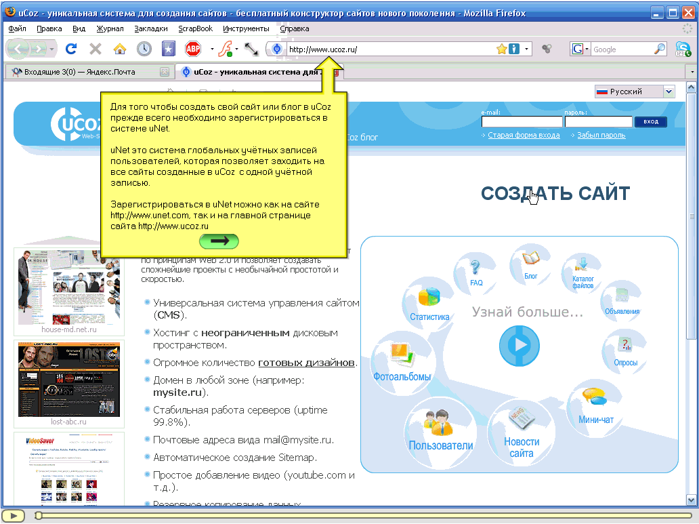Click the готовых дизайнов link
The image size is (699, 524).
pyautogui.click(x=306, y=363)
